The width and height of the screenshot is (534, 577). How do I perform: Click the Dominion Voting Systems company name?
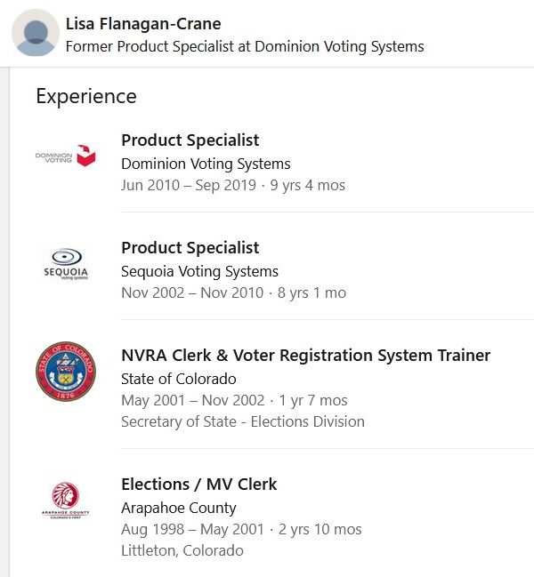(206, 164)
